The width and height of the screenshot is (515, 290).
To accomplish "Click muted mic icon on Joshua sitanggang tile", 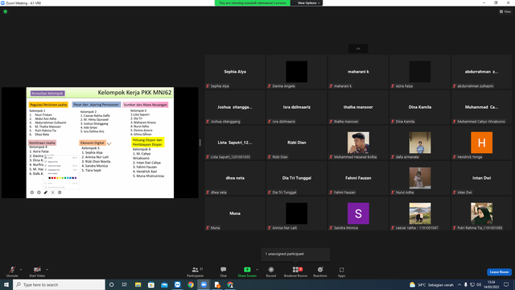I will click(208, 122).
